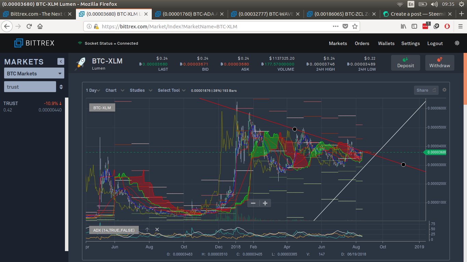Select the TRUST market row
Viewport: 467px width, 262px height.
[x=32, y=106]
